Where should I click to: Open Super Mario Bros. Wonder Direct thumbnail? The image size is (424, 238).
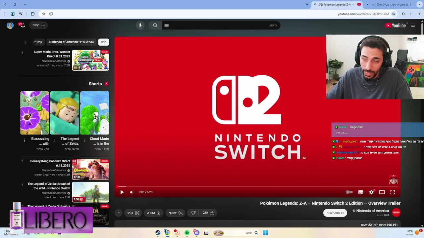90,60
